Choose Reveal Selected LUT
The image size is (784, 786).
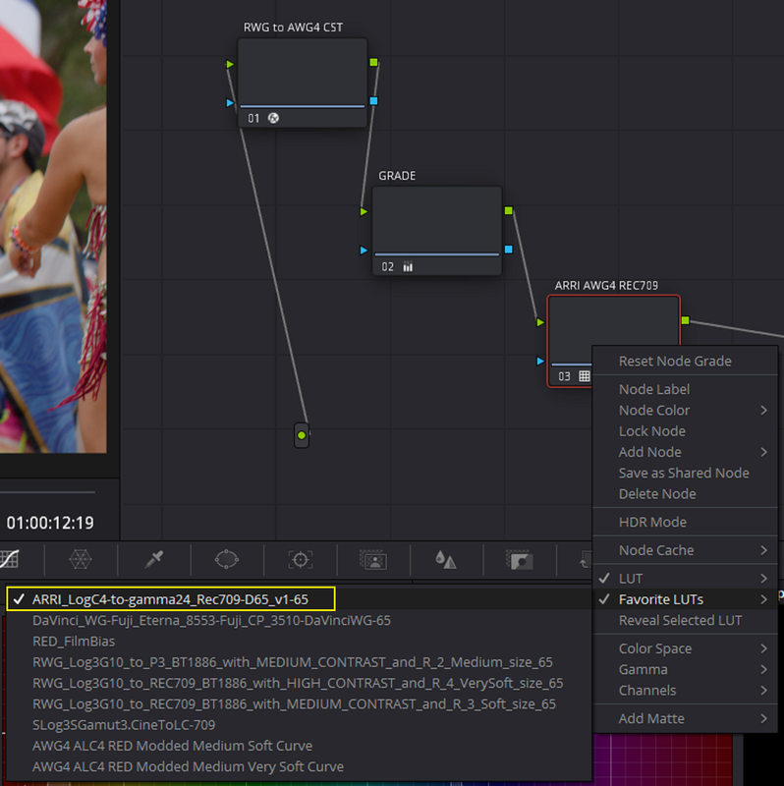685,620
